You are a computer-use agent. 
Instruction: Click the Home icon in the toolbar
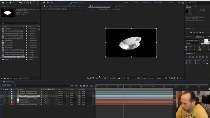[3, 3]
